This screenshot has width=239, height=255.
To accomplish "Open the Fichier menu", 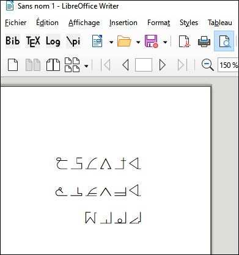I will [16, 23].
